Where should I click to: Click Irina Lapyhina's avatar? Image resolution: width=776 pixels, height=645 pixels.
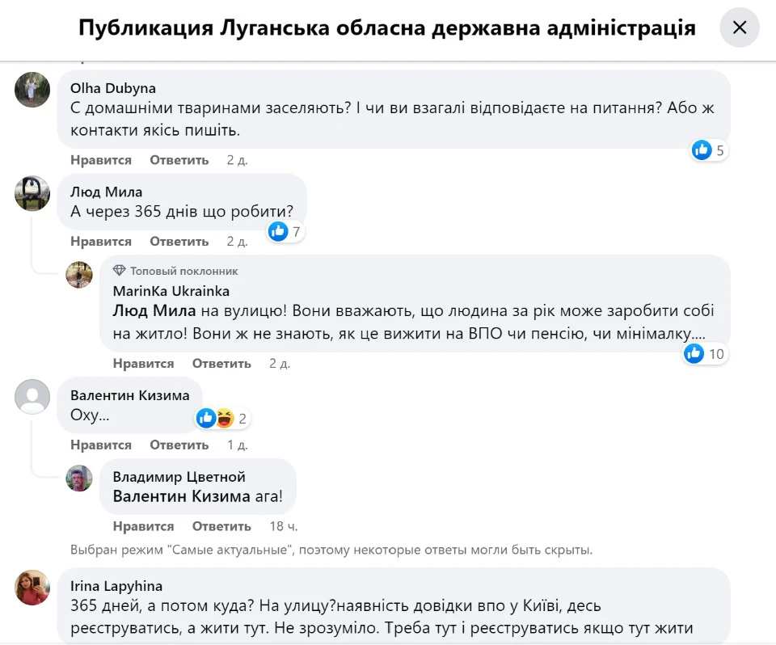click(x=32, y=589)
